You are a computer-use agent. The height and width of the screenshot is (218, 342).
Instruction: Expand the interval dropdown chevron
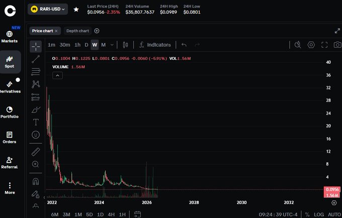(x=112, y=45)
